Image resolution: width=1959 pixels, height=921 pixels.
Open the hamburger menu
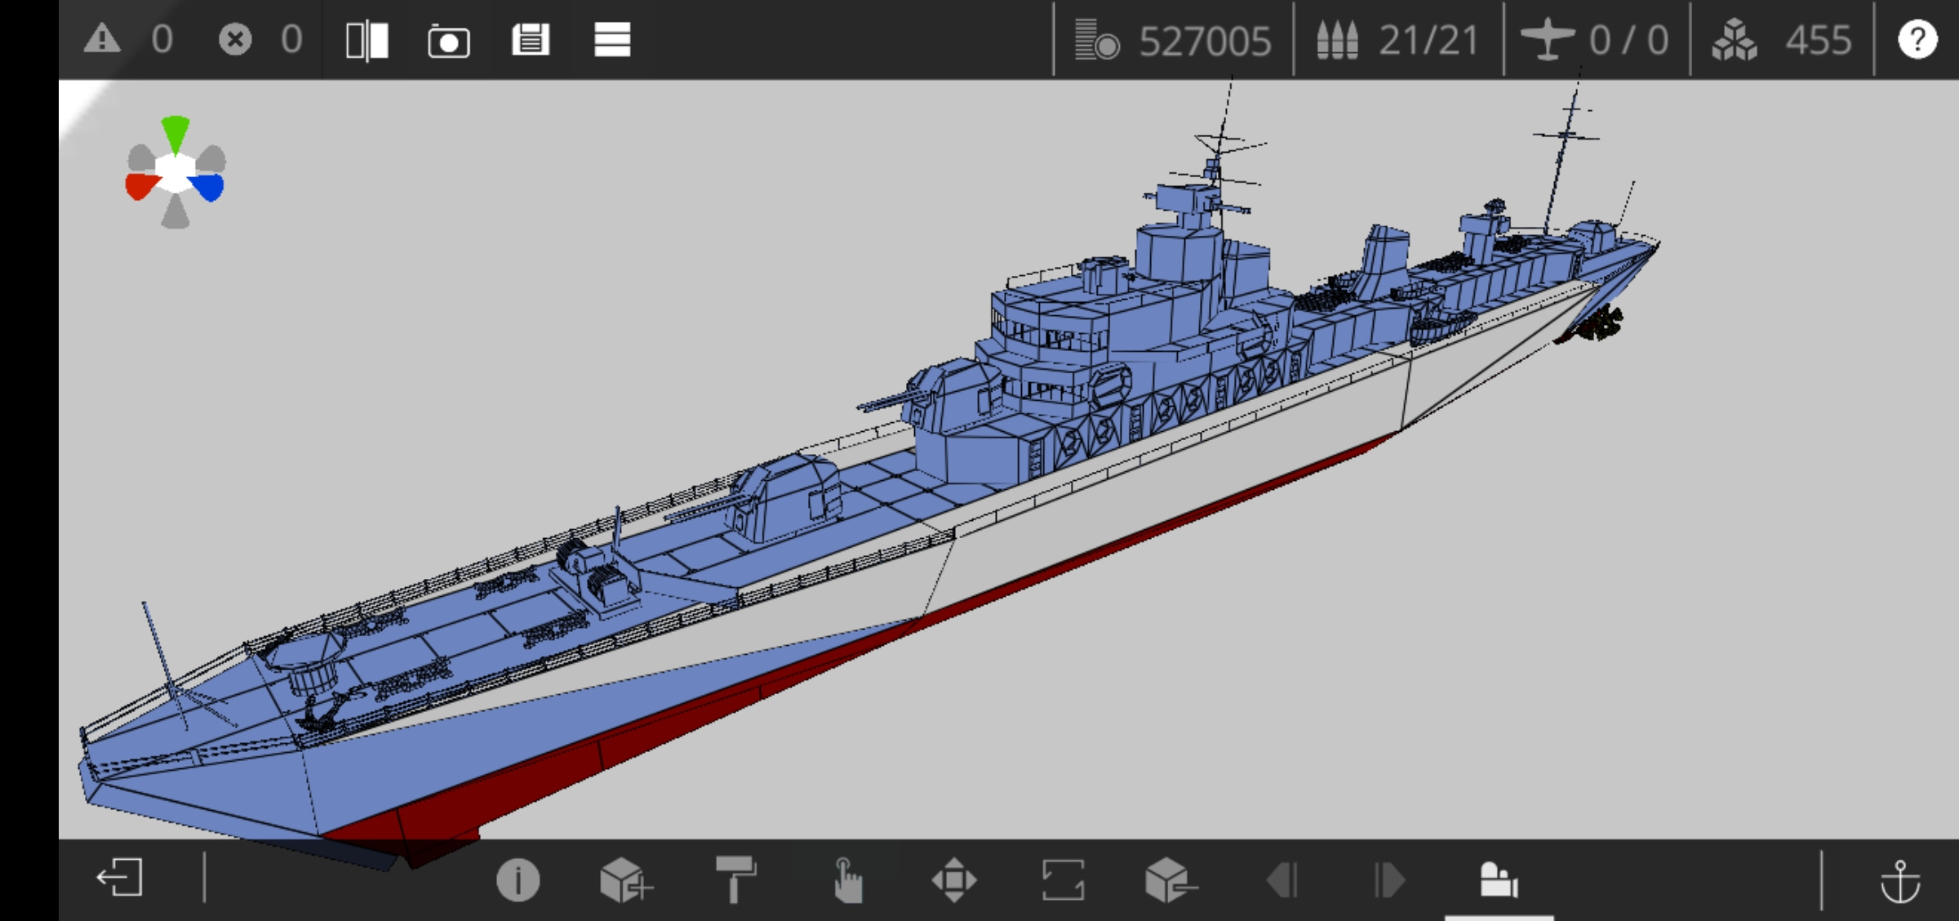pos(612,39)
